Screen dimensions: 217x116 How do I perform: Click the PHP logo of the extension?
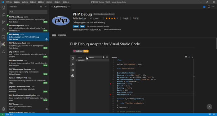coord(61,21)
